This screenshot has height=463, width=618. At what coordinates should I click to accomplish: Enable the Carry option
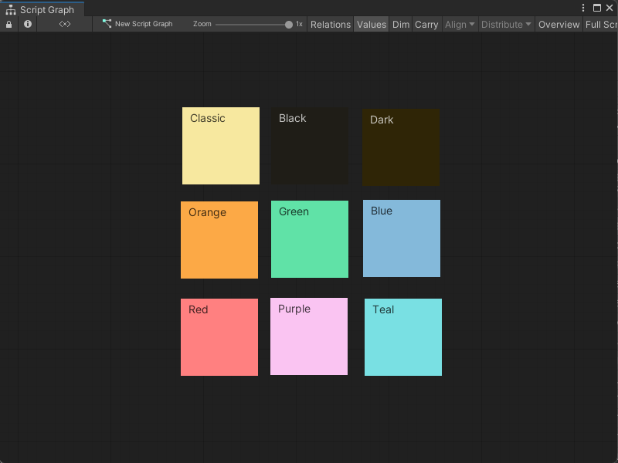pyautogui.click(x=426, y=24)
